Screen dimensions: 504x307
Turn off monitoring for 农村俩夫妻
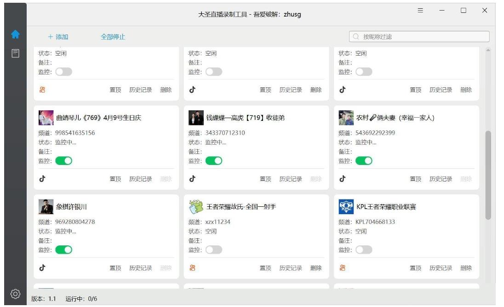point(364,161)
